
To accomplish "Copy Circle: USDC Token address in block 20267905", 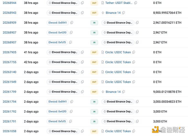I will (x=134, y=52).
